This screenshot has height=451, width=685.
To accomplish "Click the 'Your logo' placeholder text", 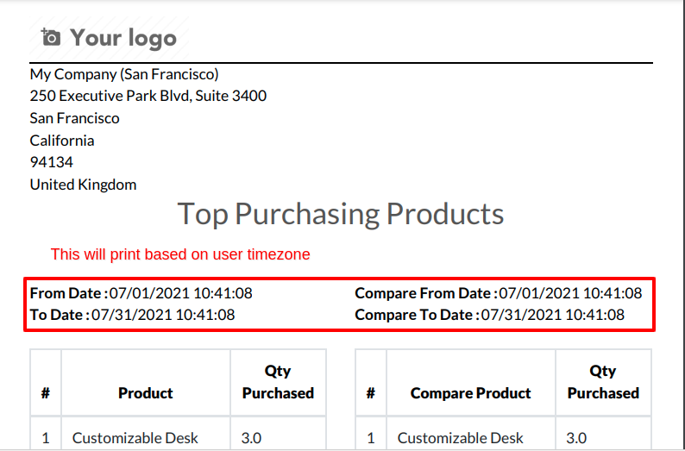I will pos(123,38).
